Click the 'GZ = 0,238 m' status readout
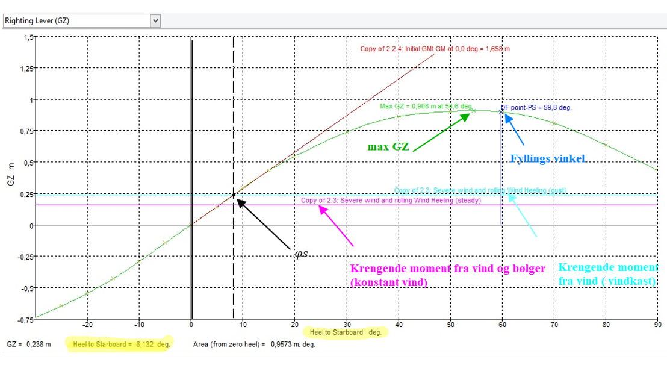Viewport: 667px width, 371px height. (x=28, y=344)
